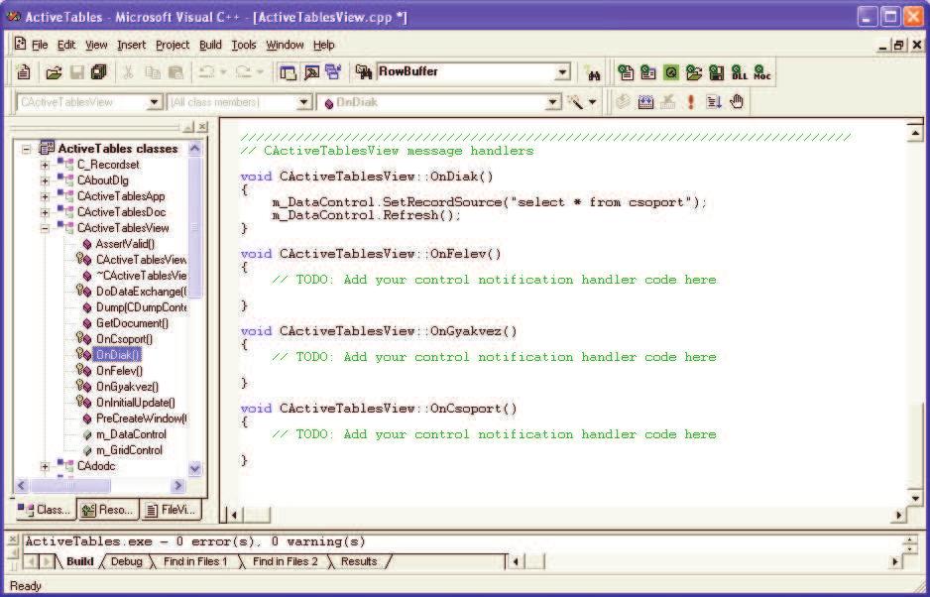Open the All class members filter dropdown
Image resolution: width=930 pixels, height=597 pixels.
tap(303, 102)
